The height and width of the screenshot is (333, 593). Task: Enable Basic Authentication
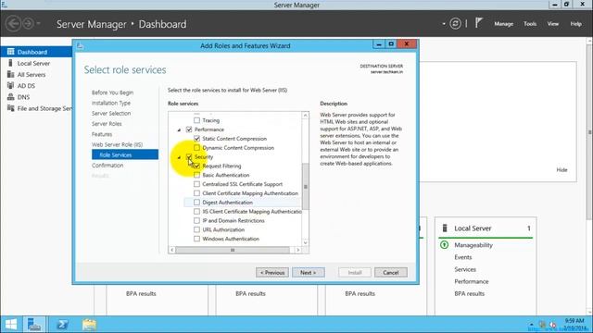[196, 175]
